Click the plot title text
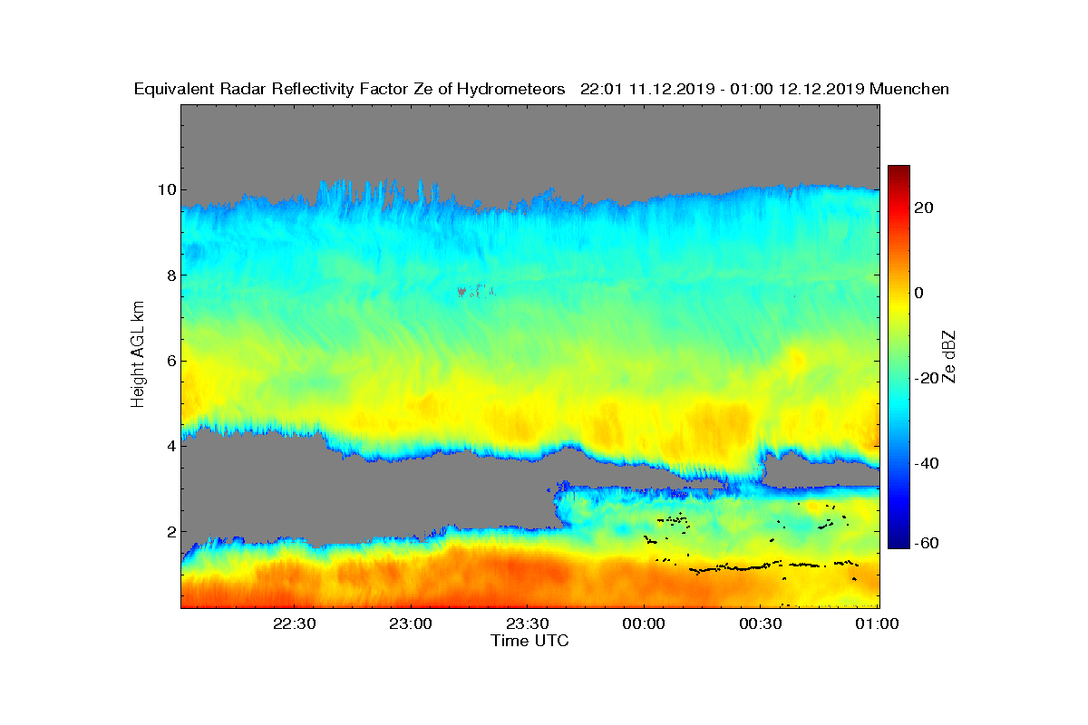 click(541, 89)
